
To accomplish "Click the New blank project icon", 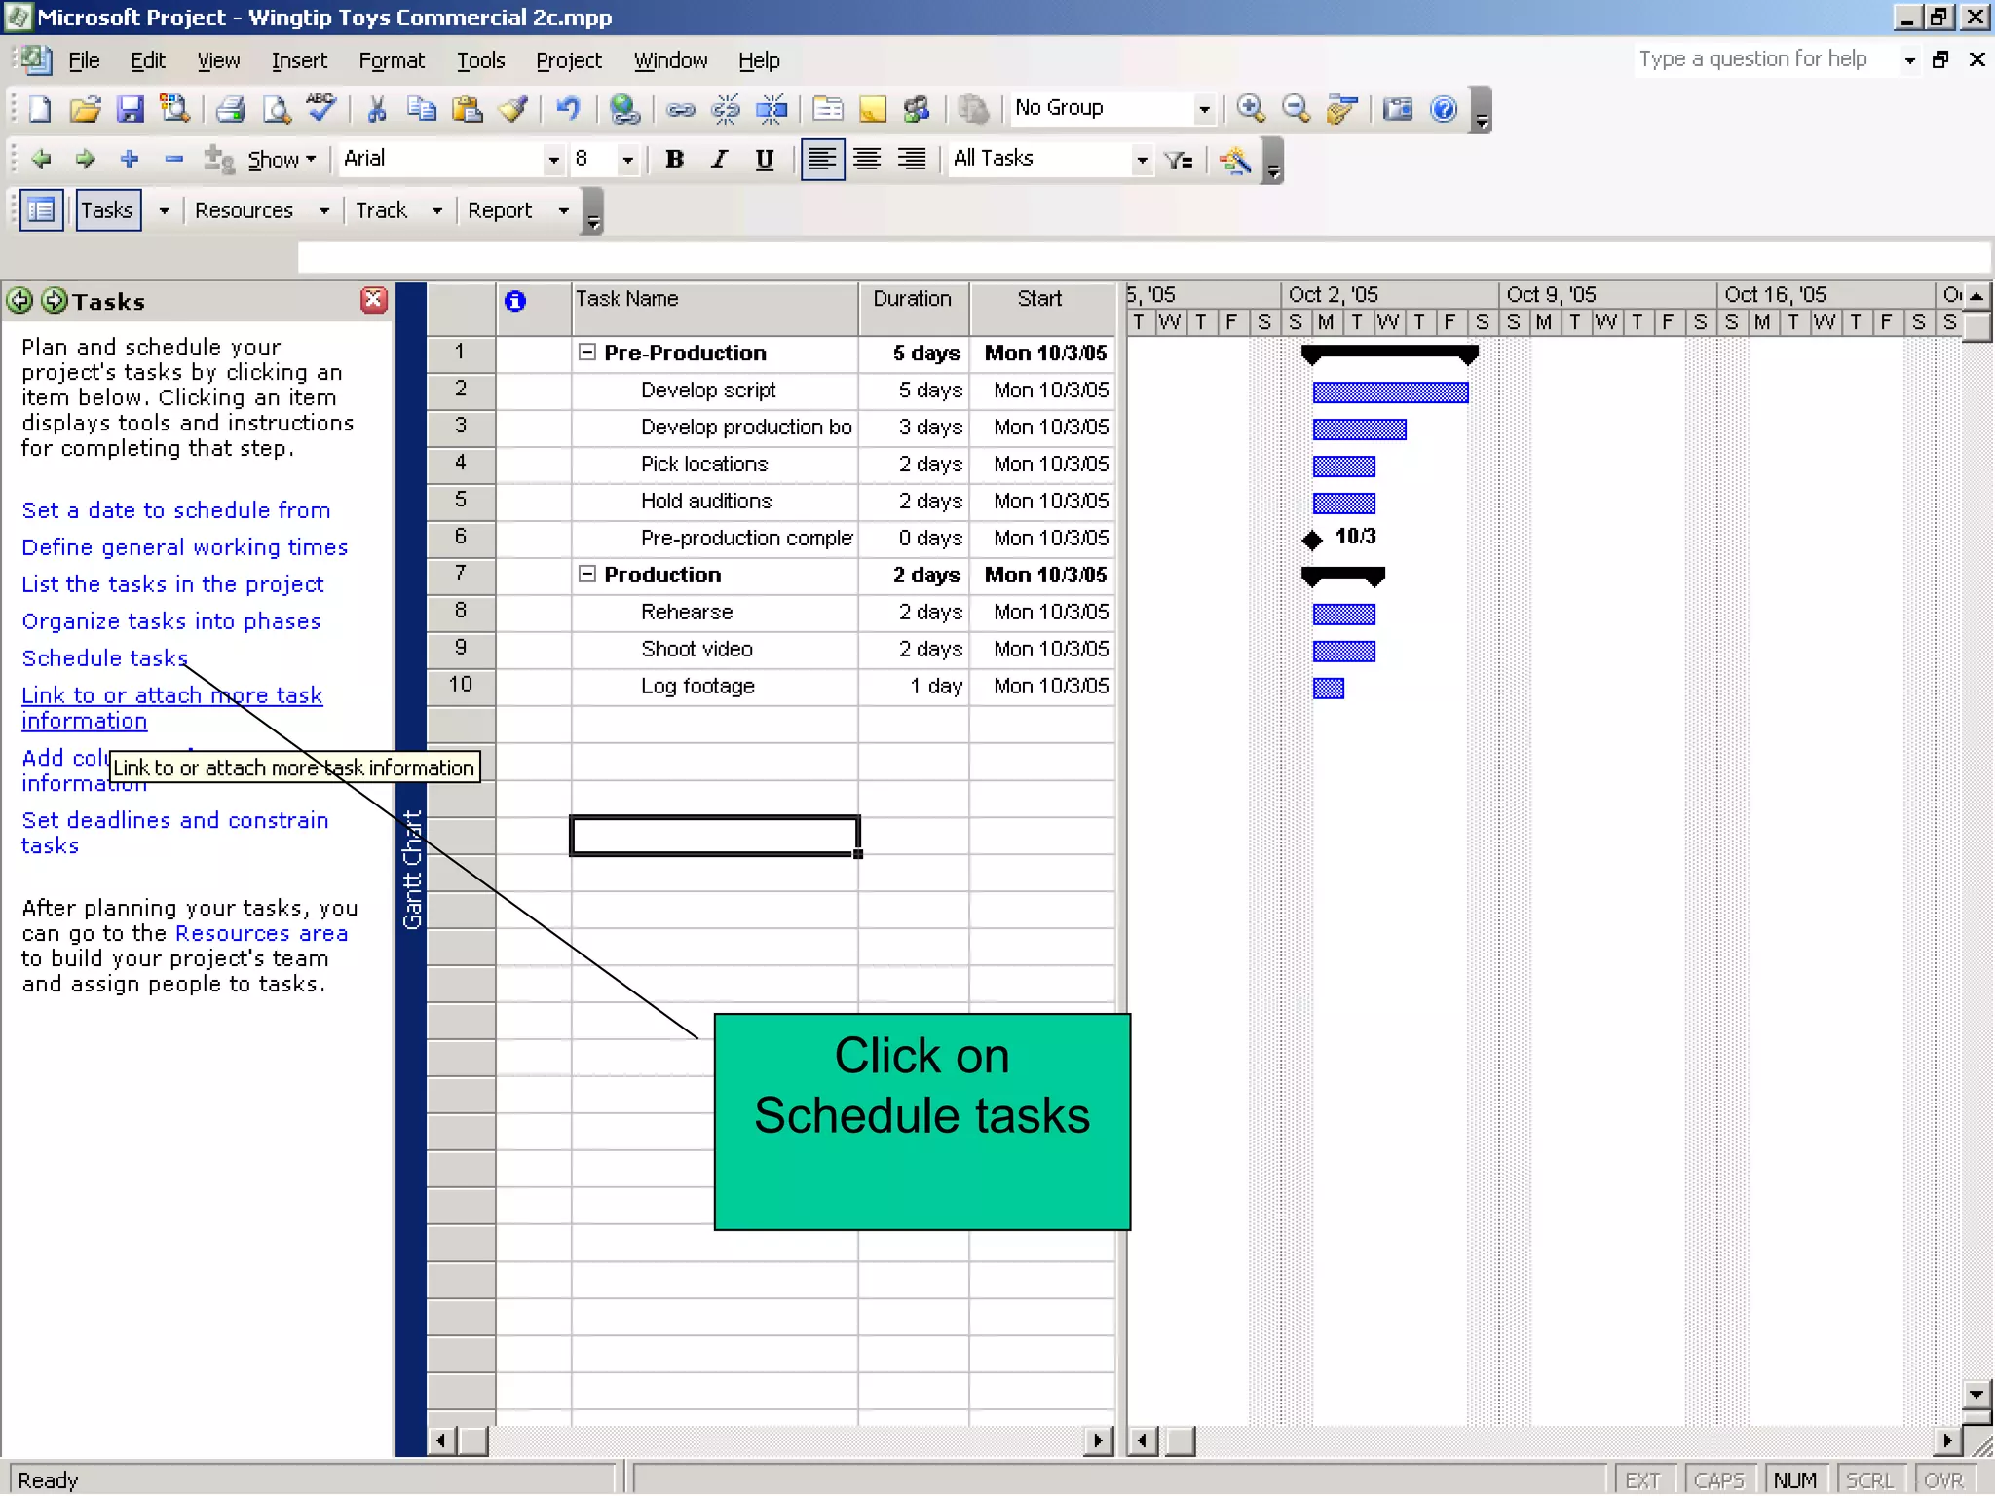I will point(40,109).
